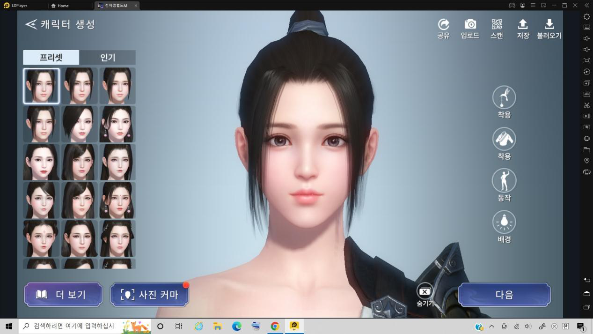Screen dimensions: 593x334
Task: Select the side-swept hair preset in row two
Action: tap(80, 124)
